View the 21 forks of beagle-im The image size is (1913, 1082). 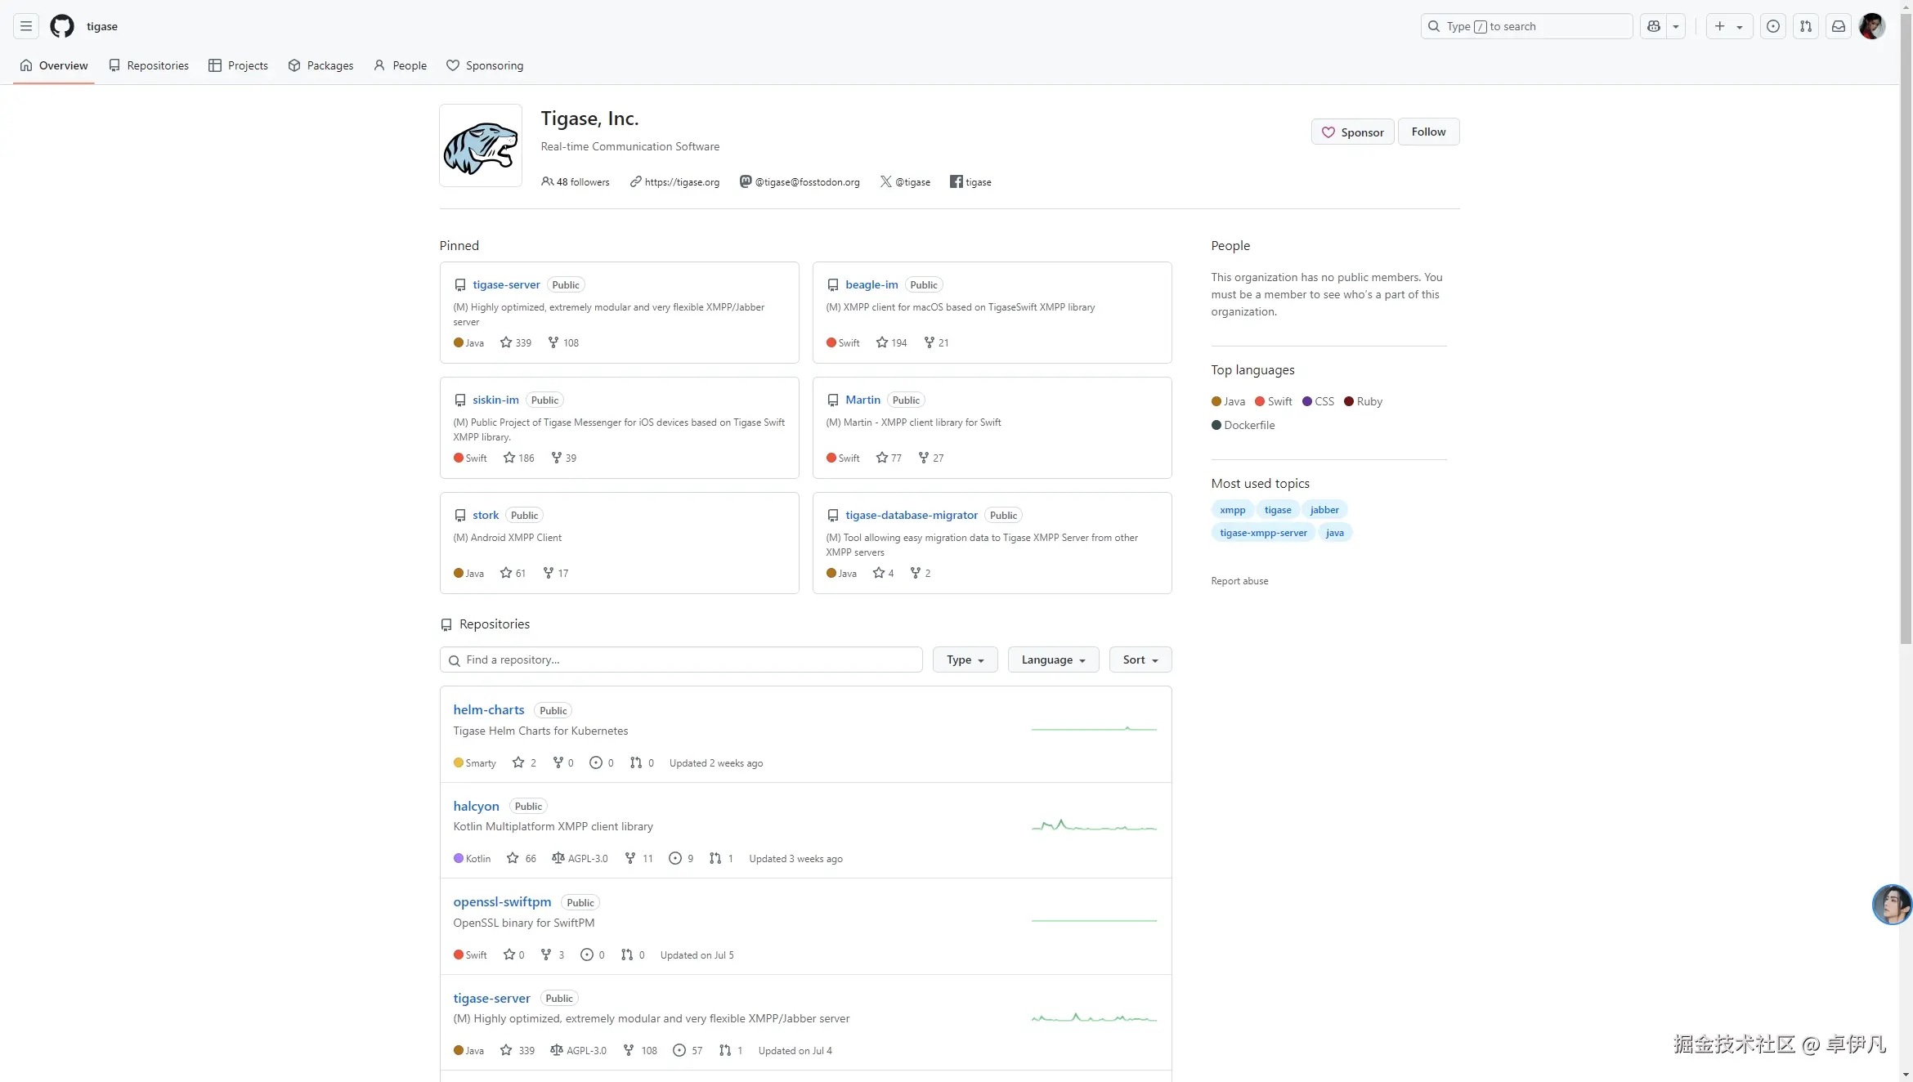click(936, 342)
